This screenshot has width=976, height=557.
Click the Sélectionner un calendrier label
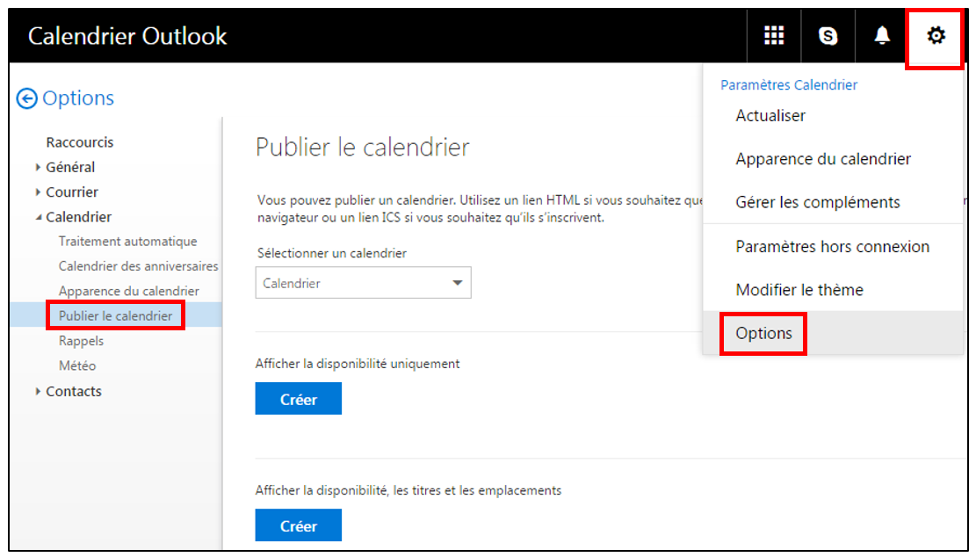[x=332, y=253]
